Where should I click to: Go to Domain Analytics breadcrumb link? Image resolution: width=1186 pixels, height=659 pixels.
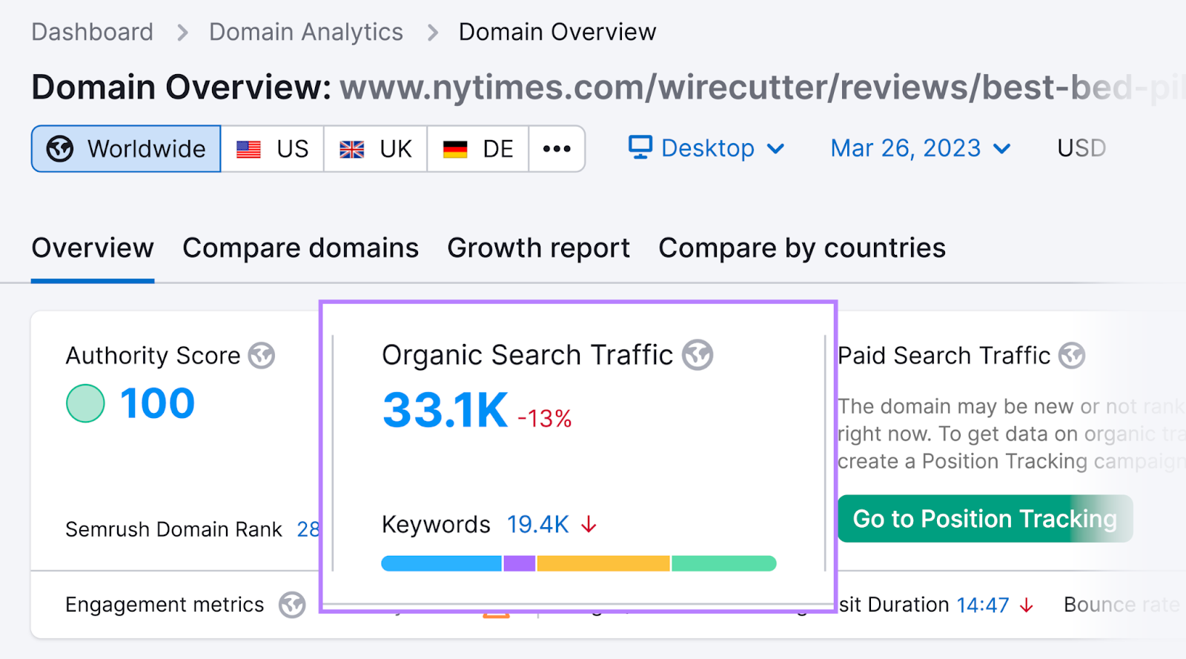(305, 32)
